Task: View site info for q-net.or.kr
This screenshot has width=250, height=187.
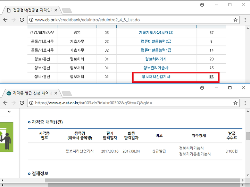Action: tap(31, 103)
